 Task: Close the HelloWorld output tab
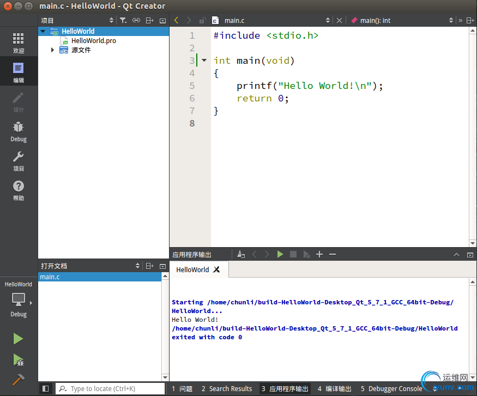tap(216, 269)
